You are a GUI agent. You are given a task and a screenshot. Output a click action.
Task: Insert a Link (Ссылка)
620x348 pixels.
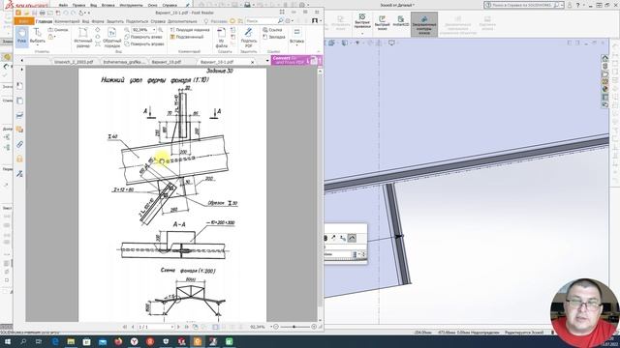click(x=272, y=30)
